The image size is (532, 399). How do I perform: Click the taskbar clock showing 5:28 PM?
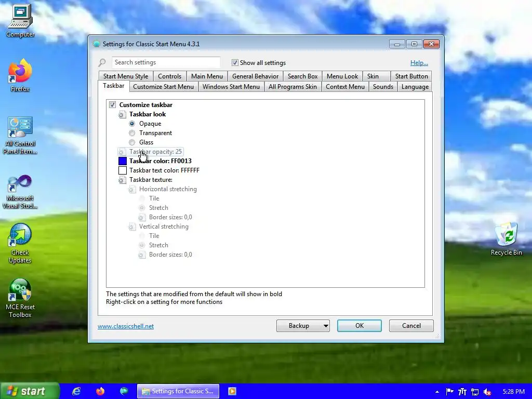pos(514,392)
